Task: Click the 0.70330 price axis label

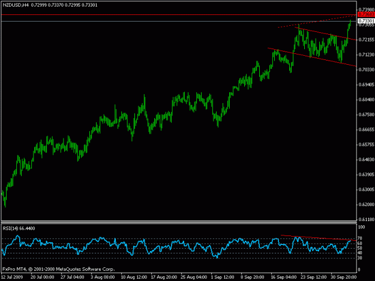Action: [x=367, y=70]
